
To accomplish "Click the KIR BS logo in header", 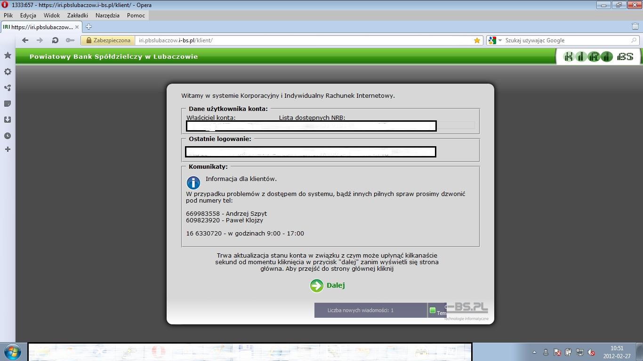I will pyautogui.click(x=598, y=57).
